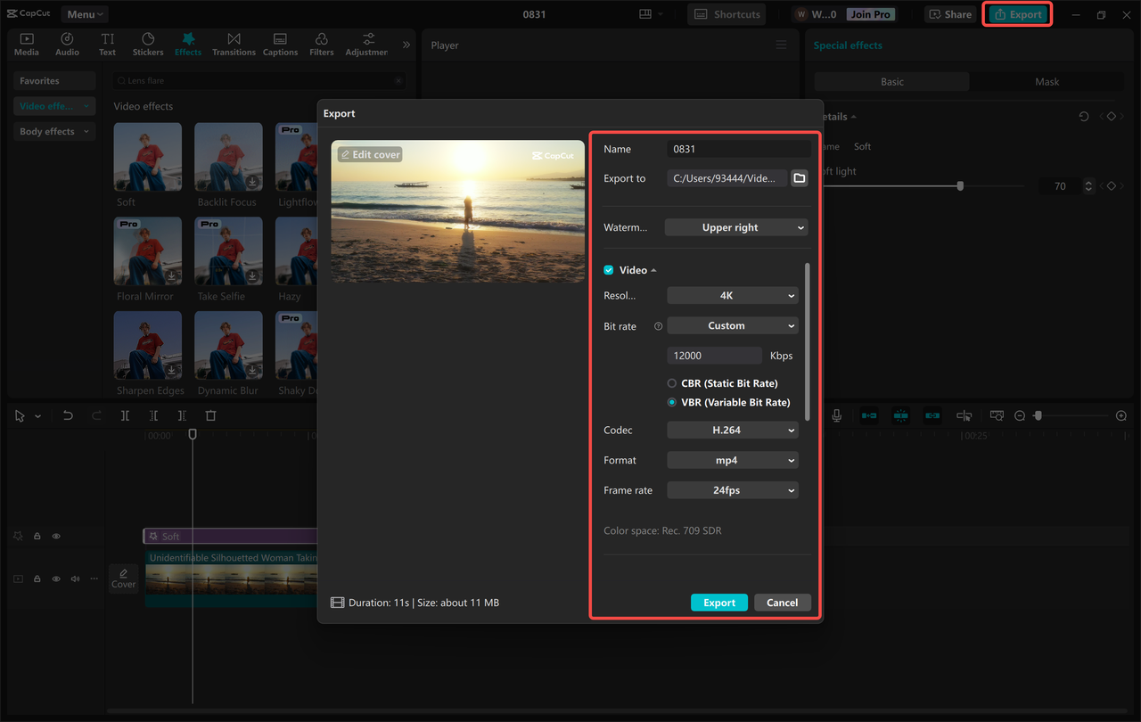
Task: Open the Media panel
Action: pos(26,43)
